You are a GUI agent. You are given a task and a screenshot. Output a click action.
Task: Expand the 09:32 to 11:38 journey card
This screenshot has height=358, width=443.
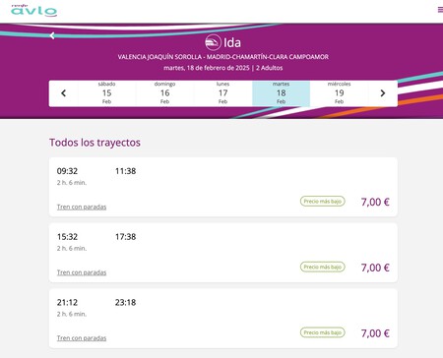[x=223, y=187]
